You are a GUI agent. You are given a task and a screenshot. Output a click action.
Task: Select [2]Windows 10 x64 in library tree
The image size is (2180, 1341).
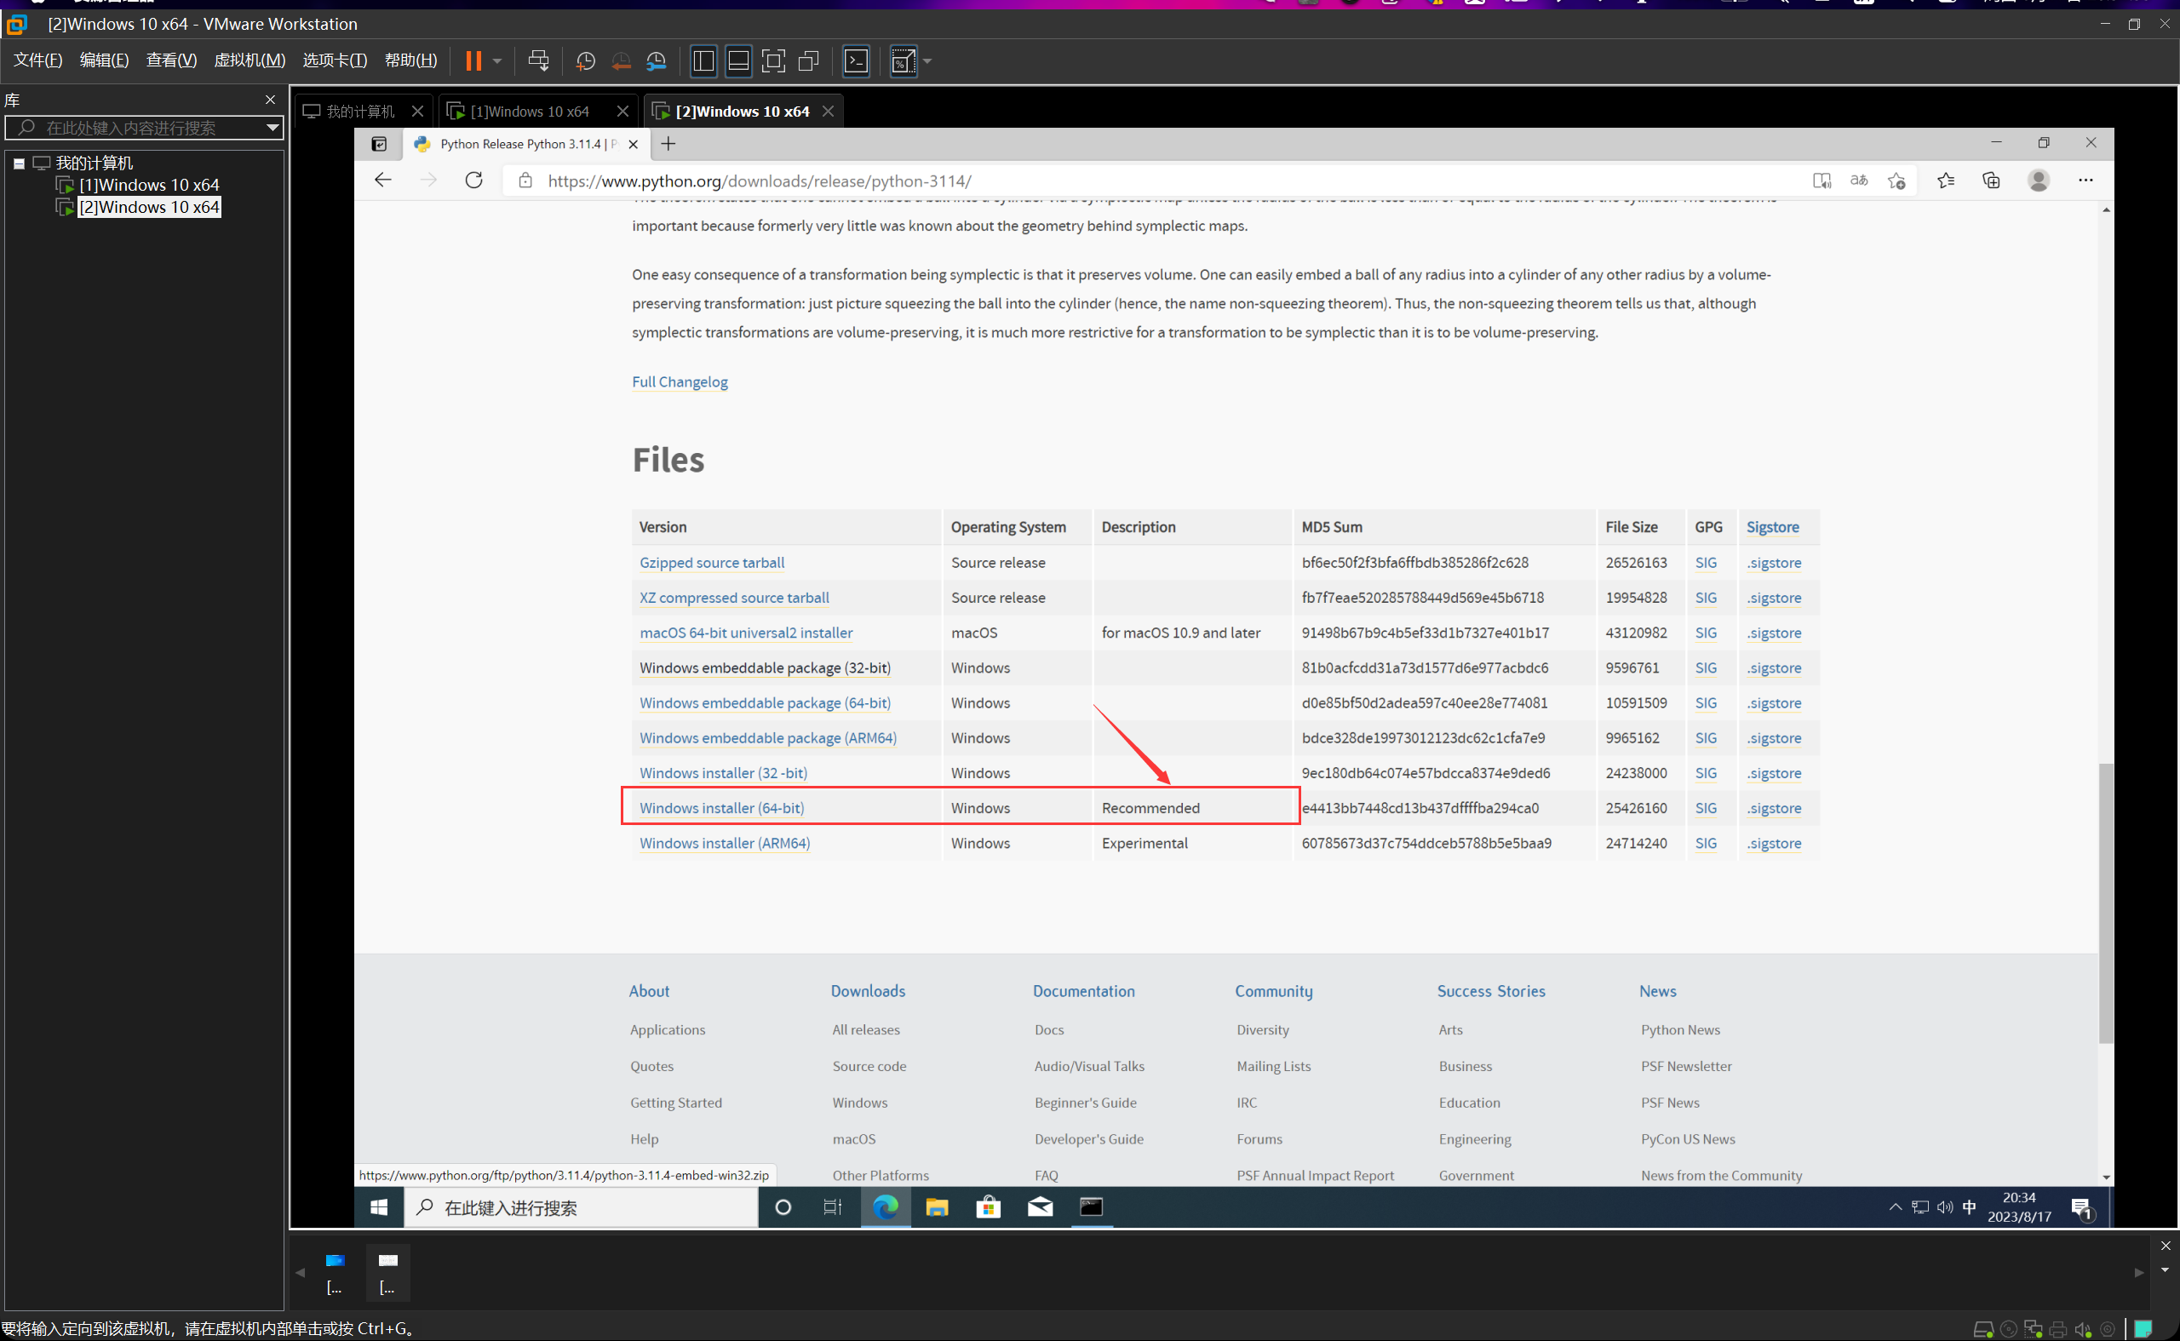(149, 207)
